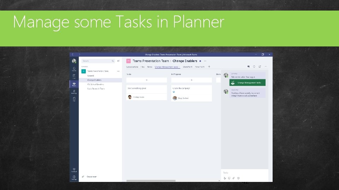Open Teams Presentation Team more options ellipsis
339x190 pixels.
coord(118,71)
